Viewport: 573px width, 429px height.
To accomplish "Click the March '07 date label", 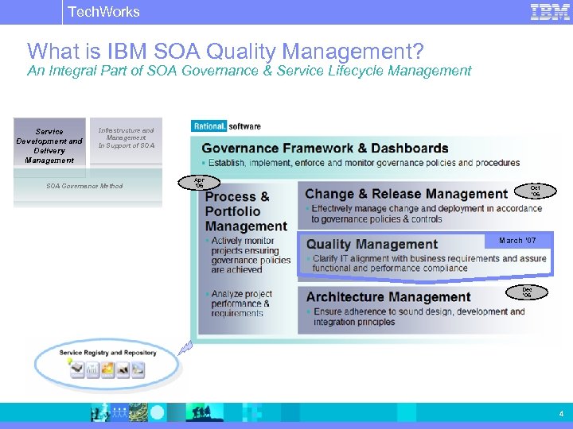I will coord(517,241).
